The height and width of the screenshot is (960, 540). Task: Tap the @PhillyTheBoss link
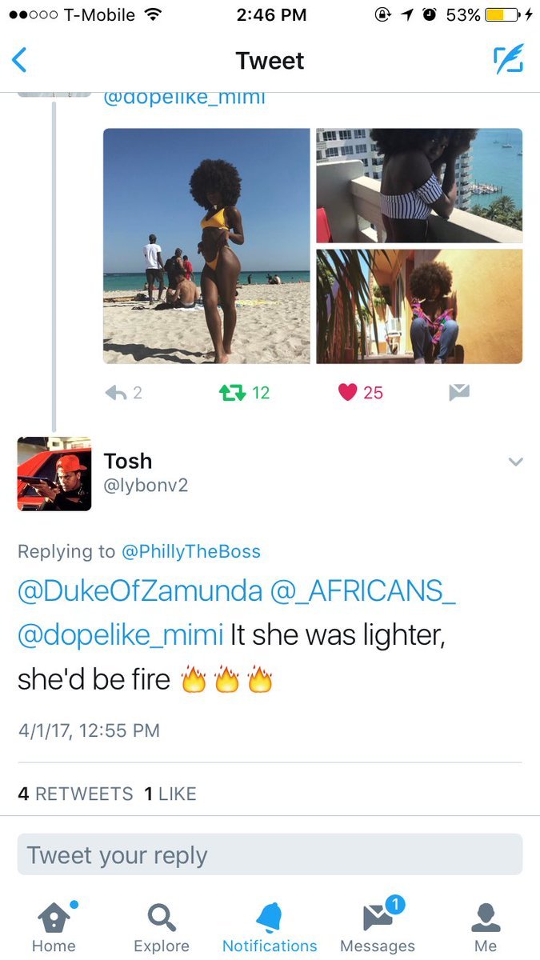pyautogui.click(x=190, y=551)
